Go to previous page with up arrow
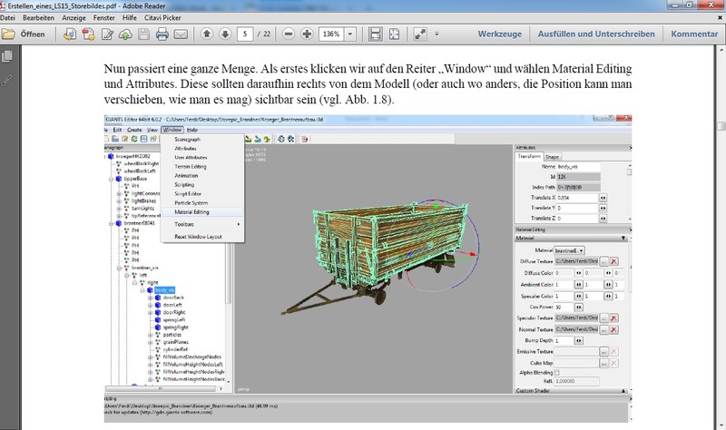Image resolution: width=726 pixels, height=430 pixels. pyautogui.click(x=206, y=34)
